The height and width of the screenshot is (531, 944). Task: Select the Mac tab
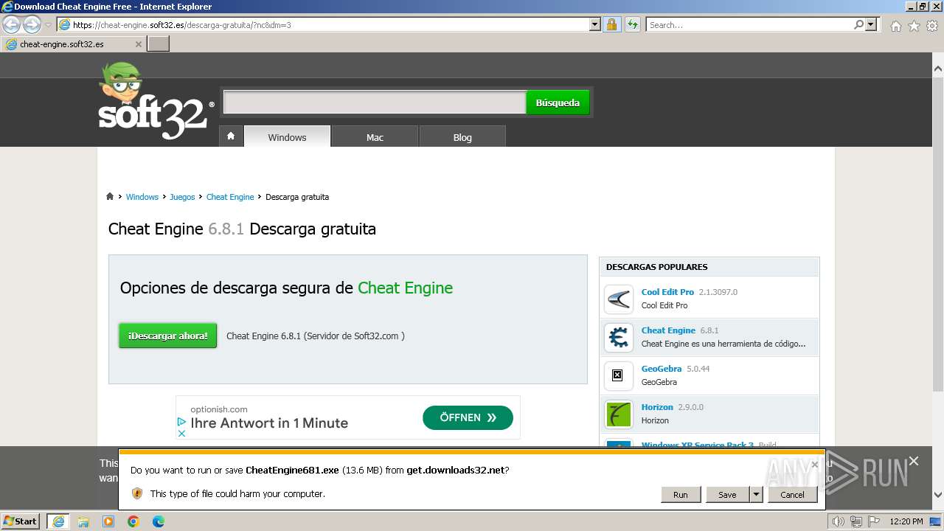(x=375, y=137)
